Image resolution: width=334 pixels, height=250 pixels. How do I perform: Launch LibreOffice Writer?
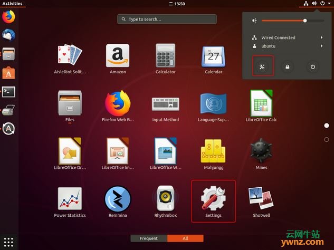(166, 154)
